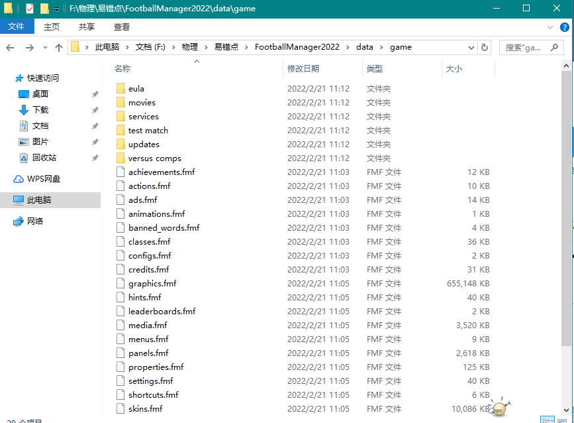Refresh the current folder view
The width and height of the screenshot is (574, 423).
[x=485, y=47]
